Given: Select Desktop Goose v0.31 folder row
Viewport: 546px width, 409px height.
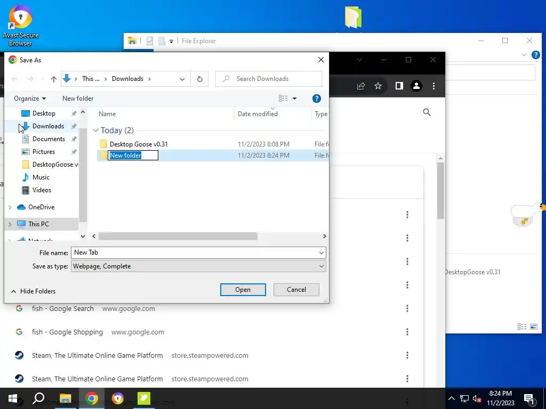Looking at the screenshot, I should [212, 144].
